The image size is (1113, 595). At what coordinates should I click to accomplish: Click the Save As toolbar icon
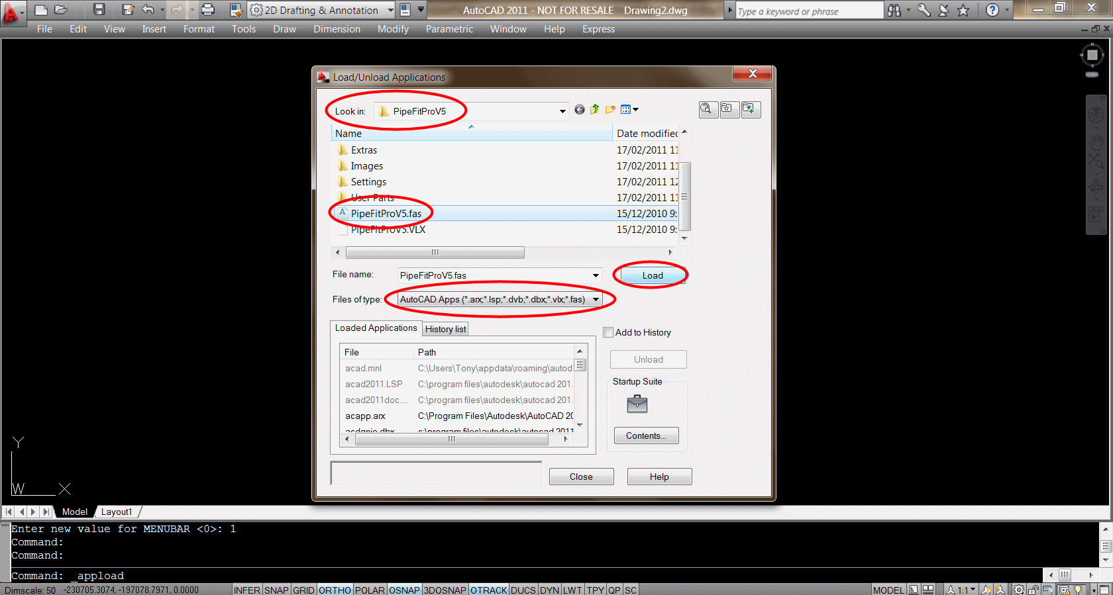click(129, 10)
